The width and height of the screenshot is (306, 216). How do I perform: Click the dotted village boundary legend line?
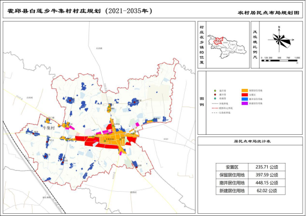[x=215, y=113]
